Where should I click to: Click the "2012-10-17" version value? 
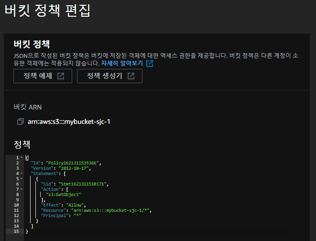click(x=74, y=168)
